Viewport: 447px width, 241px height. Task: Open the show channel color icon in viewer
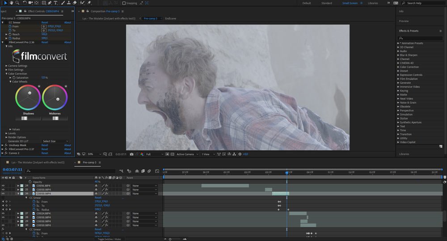(142, 154)
